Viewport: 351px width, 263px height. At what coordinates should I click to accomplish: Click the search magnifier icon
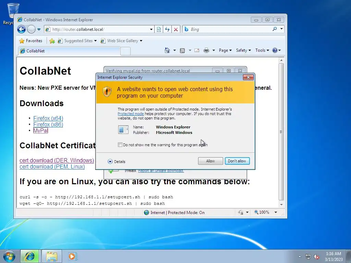click(275, 29)
